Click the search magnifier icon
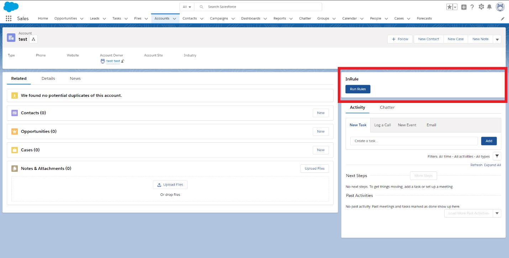509x258 pixels. click(201, 7)
